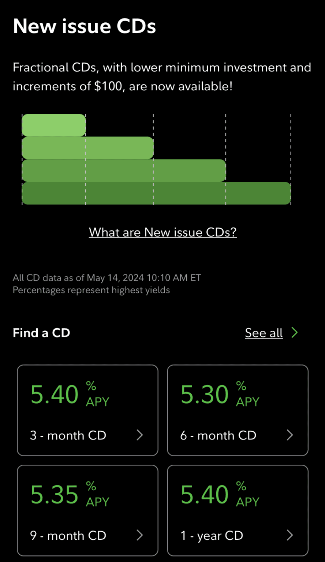This screenshot has width=325, height=562.
Task: Click the green chevron beside See all
Action: coord(295,333)
